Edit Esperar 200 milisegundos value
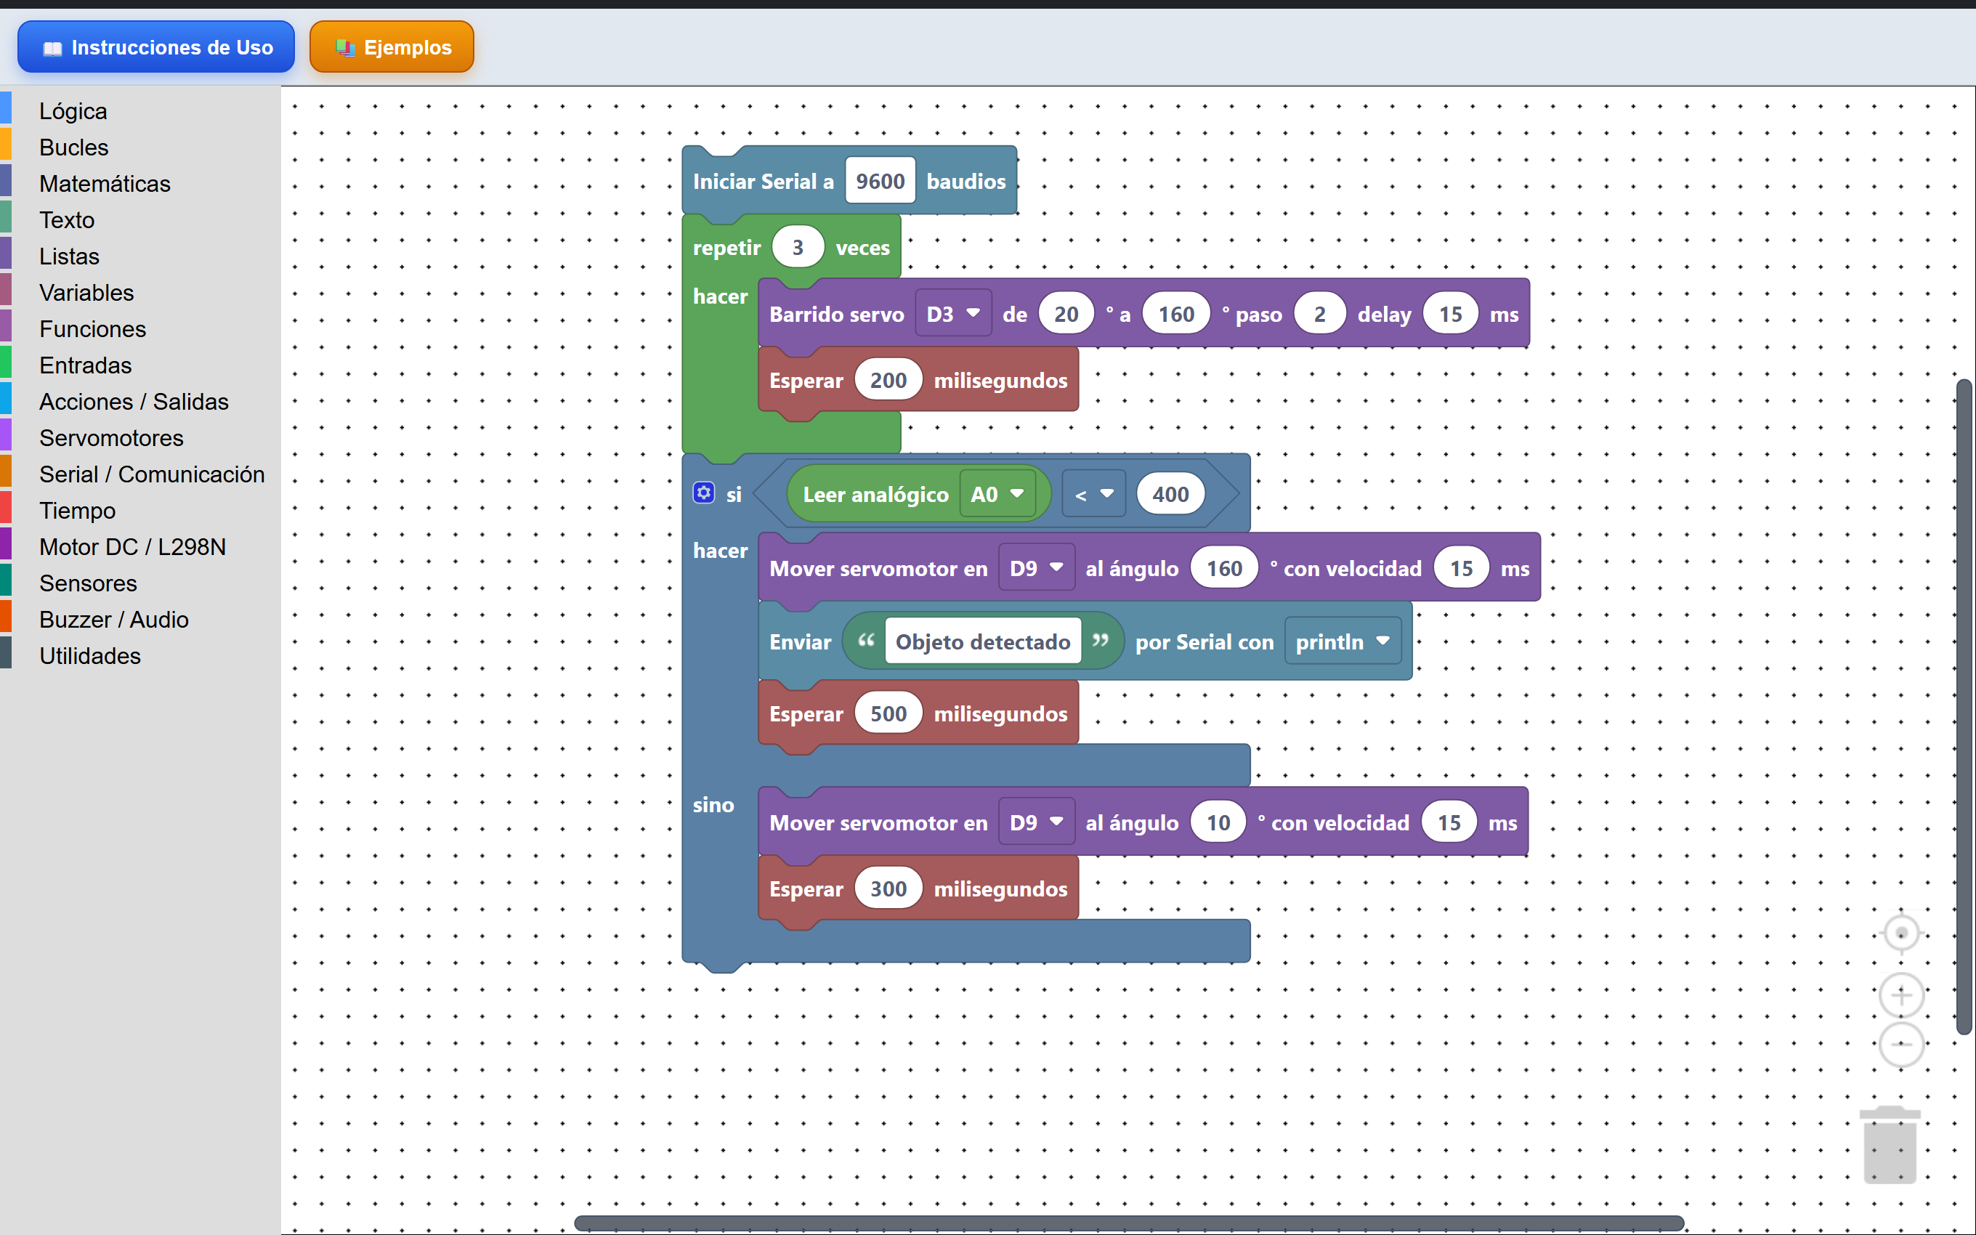Image resolution: width=1976 pixels, height=1235 pixels. point(888,380)
